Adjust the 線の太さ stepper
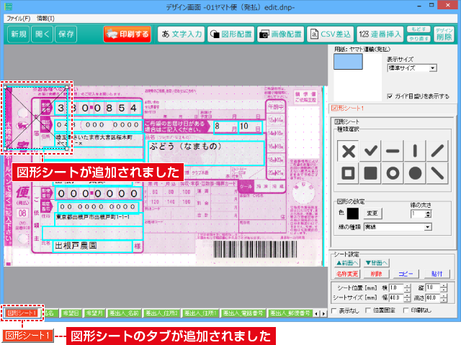This screenshot has height=345, width=461. [x=428, y=214]
